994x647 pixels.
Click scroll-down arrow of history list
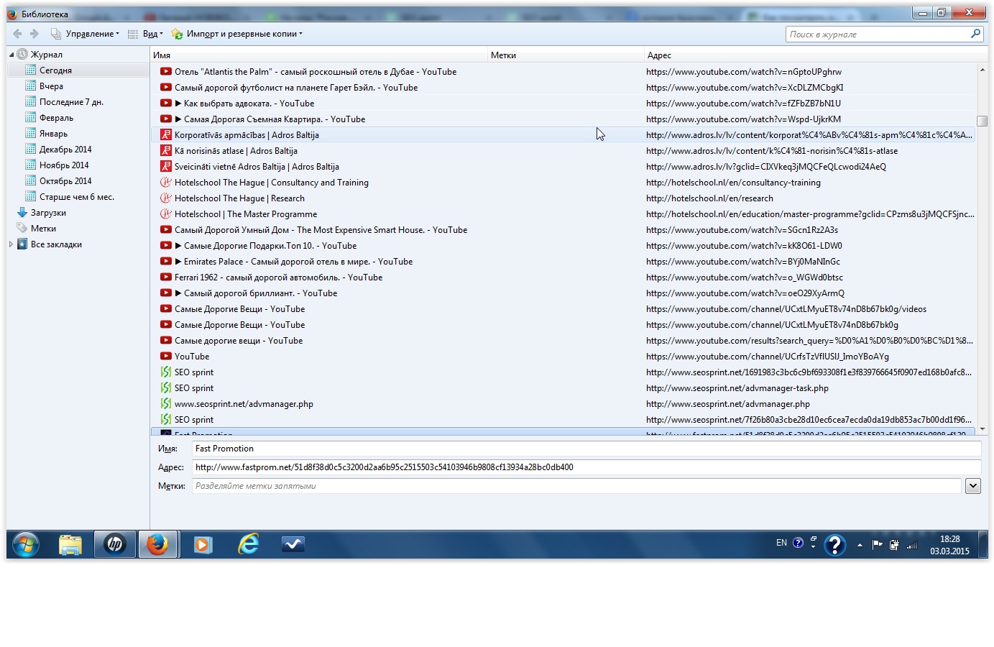point(982,429)
